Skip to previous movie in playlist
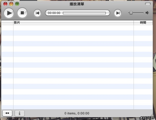This screenshot has width=156, height=120. coord(37,13)
